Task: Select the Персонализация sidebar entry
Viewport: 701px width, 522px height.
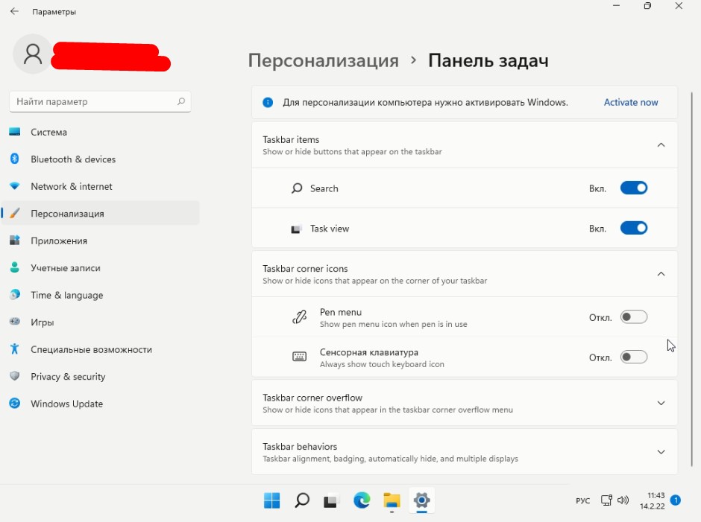Action: (100, 214)
